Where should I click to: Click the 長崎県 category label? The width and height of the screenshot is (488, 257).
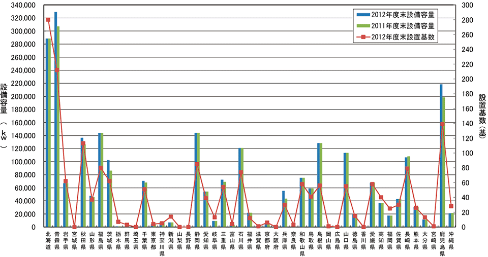(407, 240)
